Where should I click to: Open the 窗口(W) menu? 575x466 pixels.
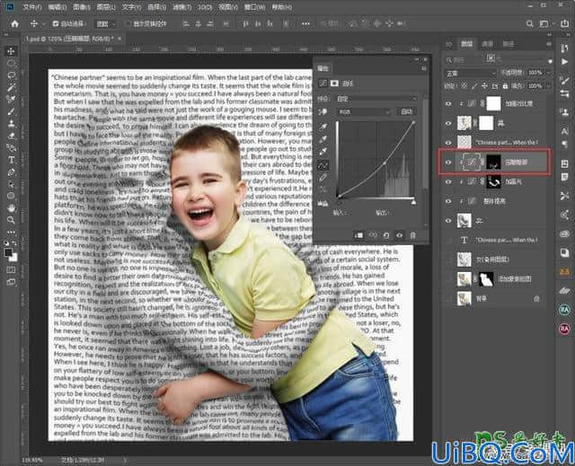click(255, 7)
